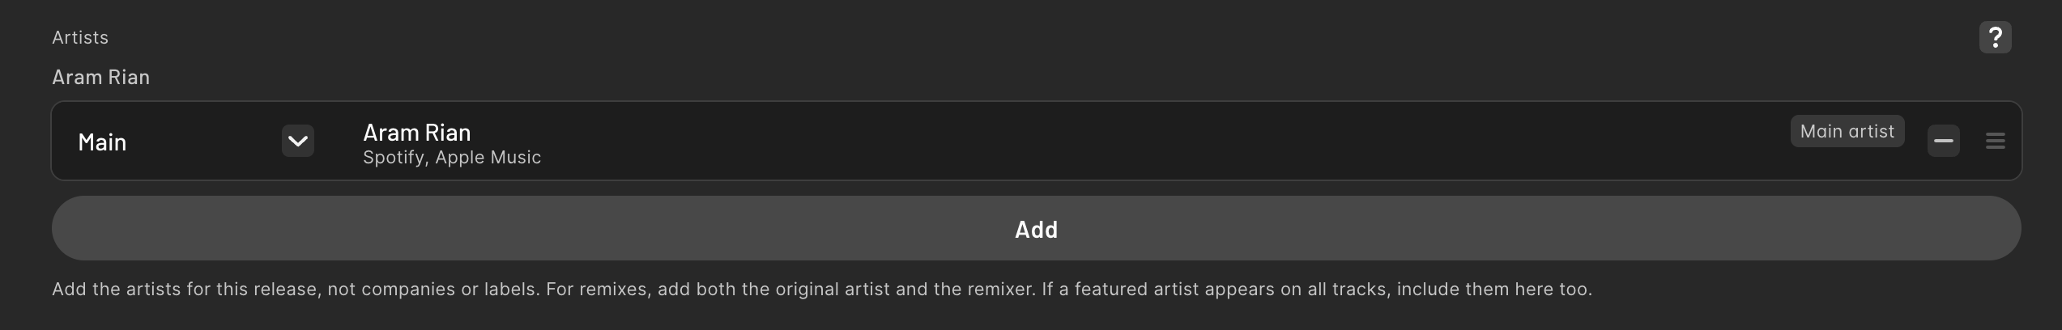Show help for the Artists section
This screenshot has width=2062, height=330.
tap(1995, 37)
